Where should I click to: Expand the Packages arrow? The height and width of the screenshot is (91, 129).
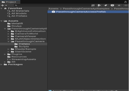pos(2,64)
